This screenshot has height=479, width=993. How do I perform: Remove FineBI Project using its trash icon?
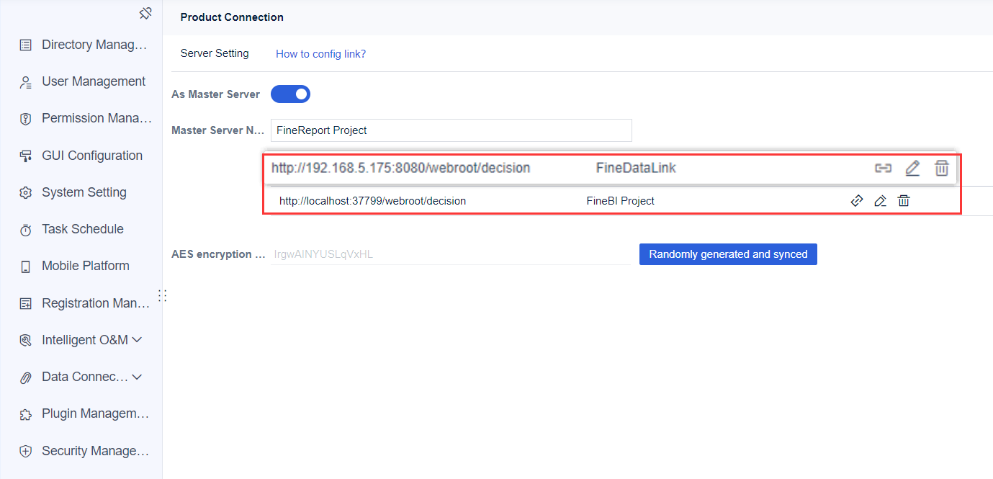click(904, 200)
